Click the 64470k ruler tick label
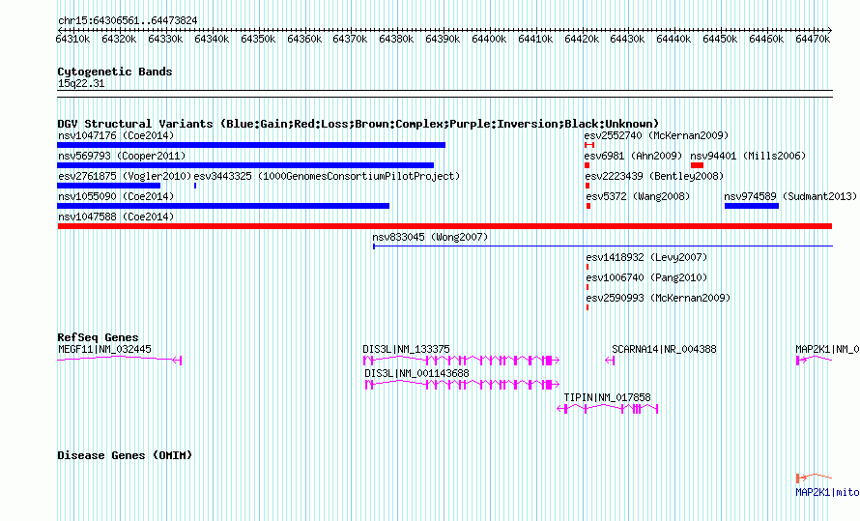Screen dimensions: 860x521 pos(813,39)
